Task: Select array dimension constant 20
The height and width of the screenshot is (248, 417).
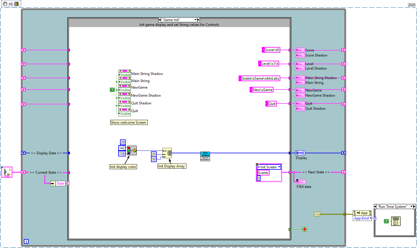Action: pyautogui.click(x=154, y=154)
